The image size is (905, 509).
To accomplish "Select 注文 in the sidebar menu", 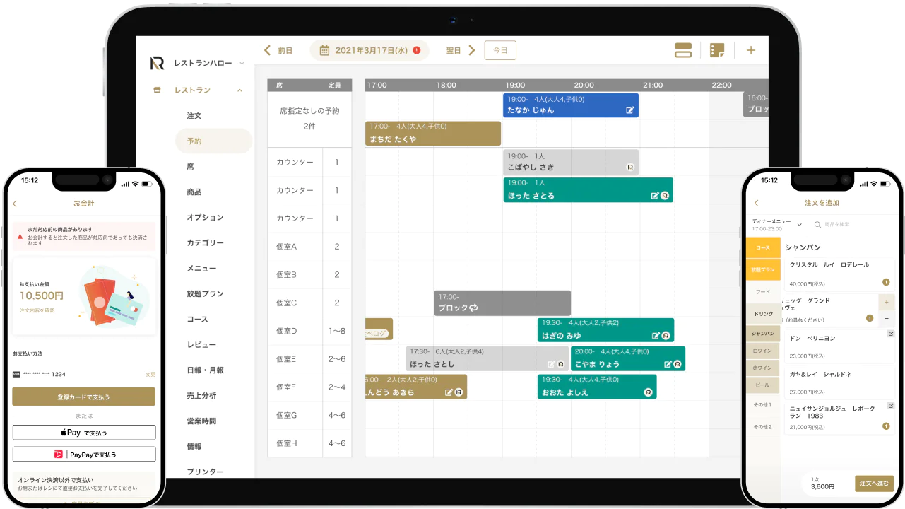I will pyautogui.click(x=194, y=115).
